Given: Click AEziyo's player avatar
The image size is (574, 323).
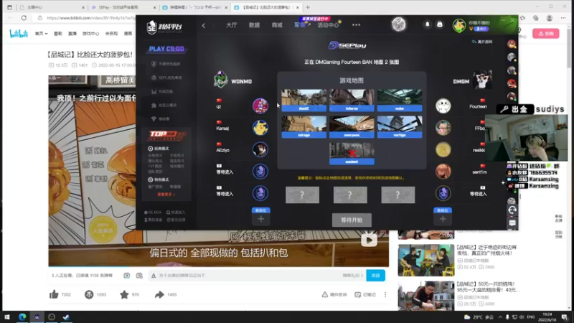Looking at the screenshot, I should 260,149.
